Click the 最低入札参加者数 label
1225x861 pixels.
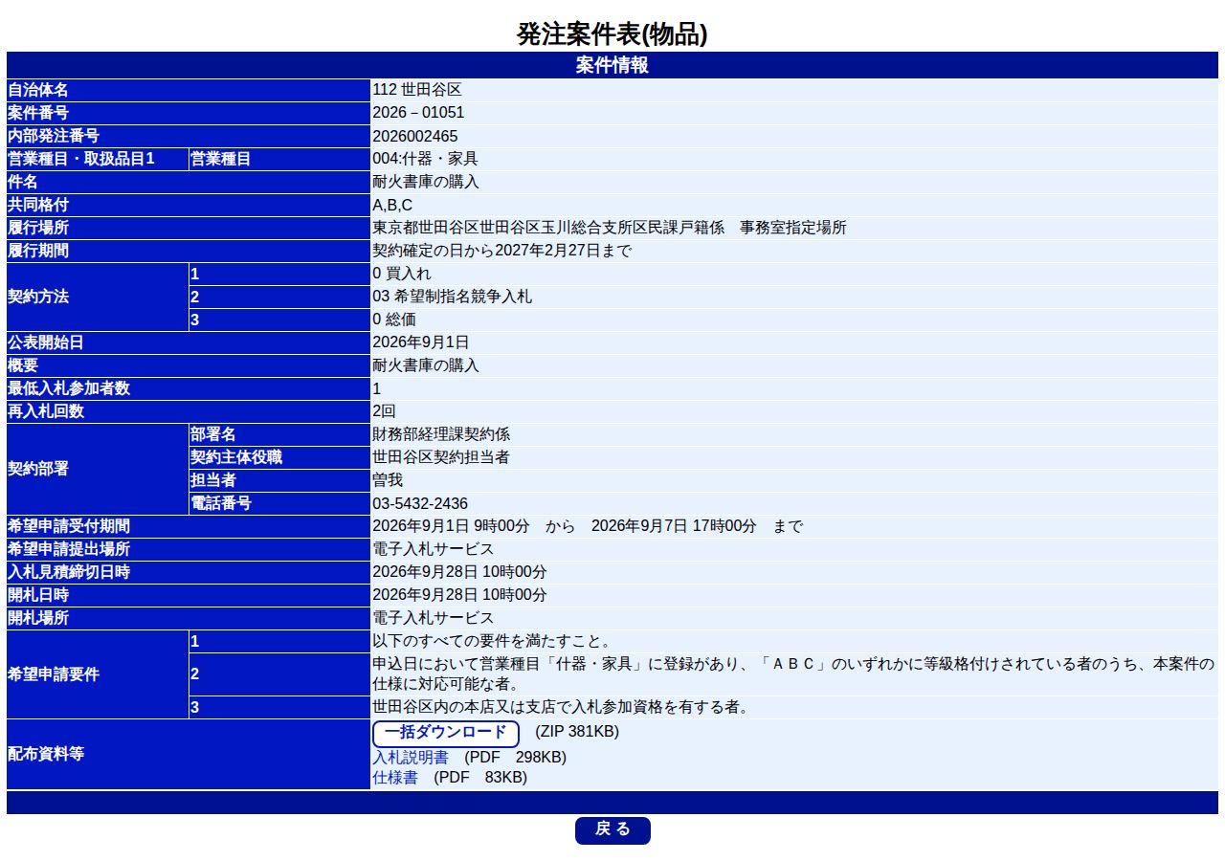pyautogui.click(x=69, y=388)
